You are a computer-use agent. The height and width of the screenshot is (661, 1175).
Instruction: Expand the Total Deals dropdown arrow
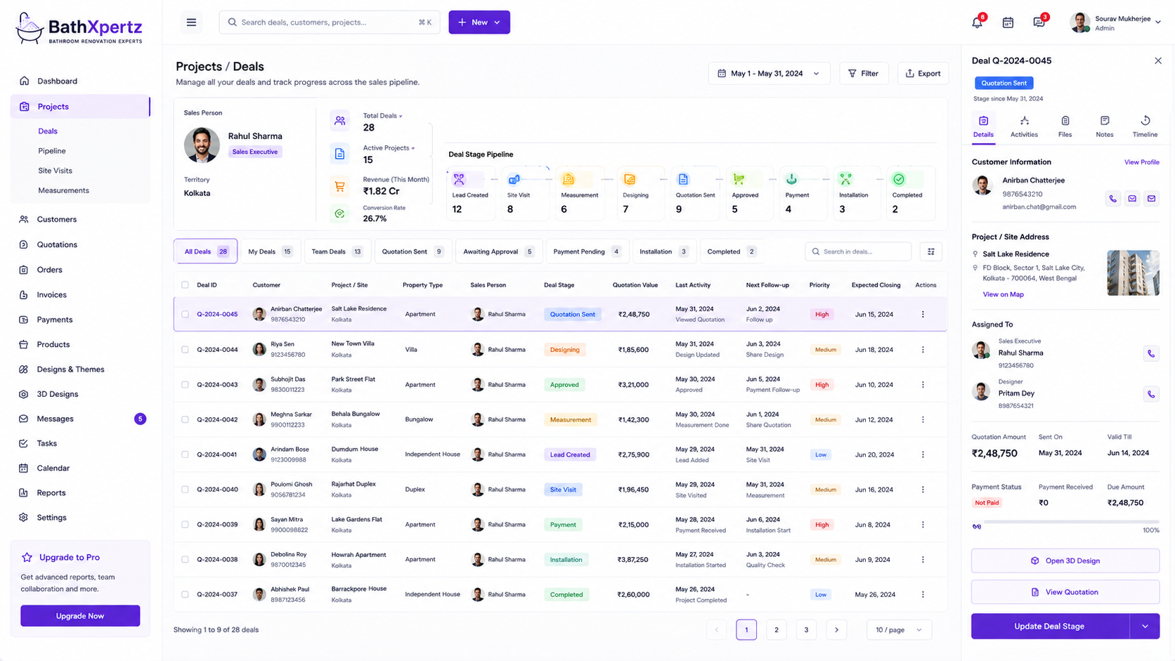coord(401,116)
